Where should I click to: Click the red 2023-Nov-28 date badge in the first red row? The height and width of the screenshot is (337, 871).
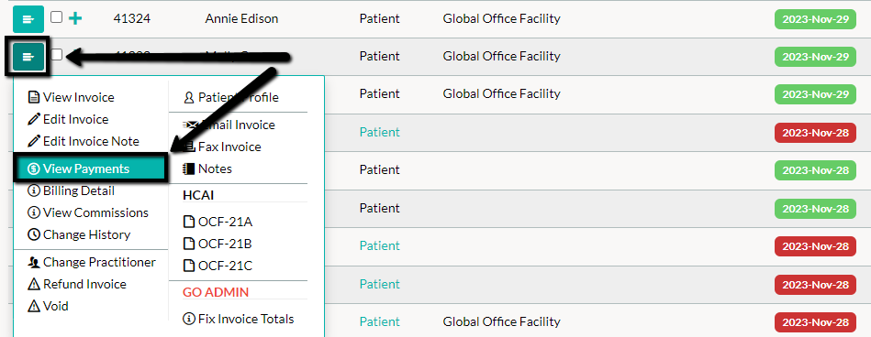[815, 133]
